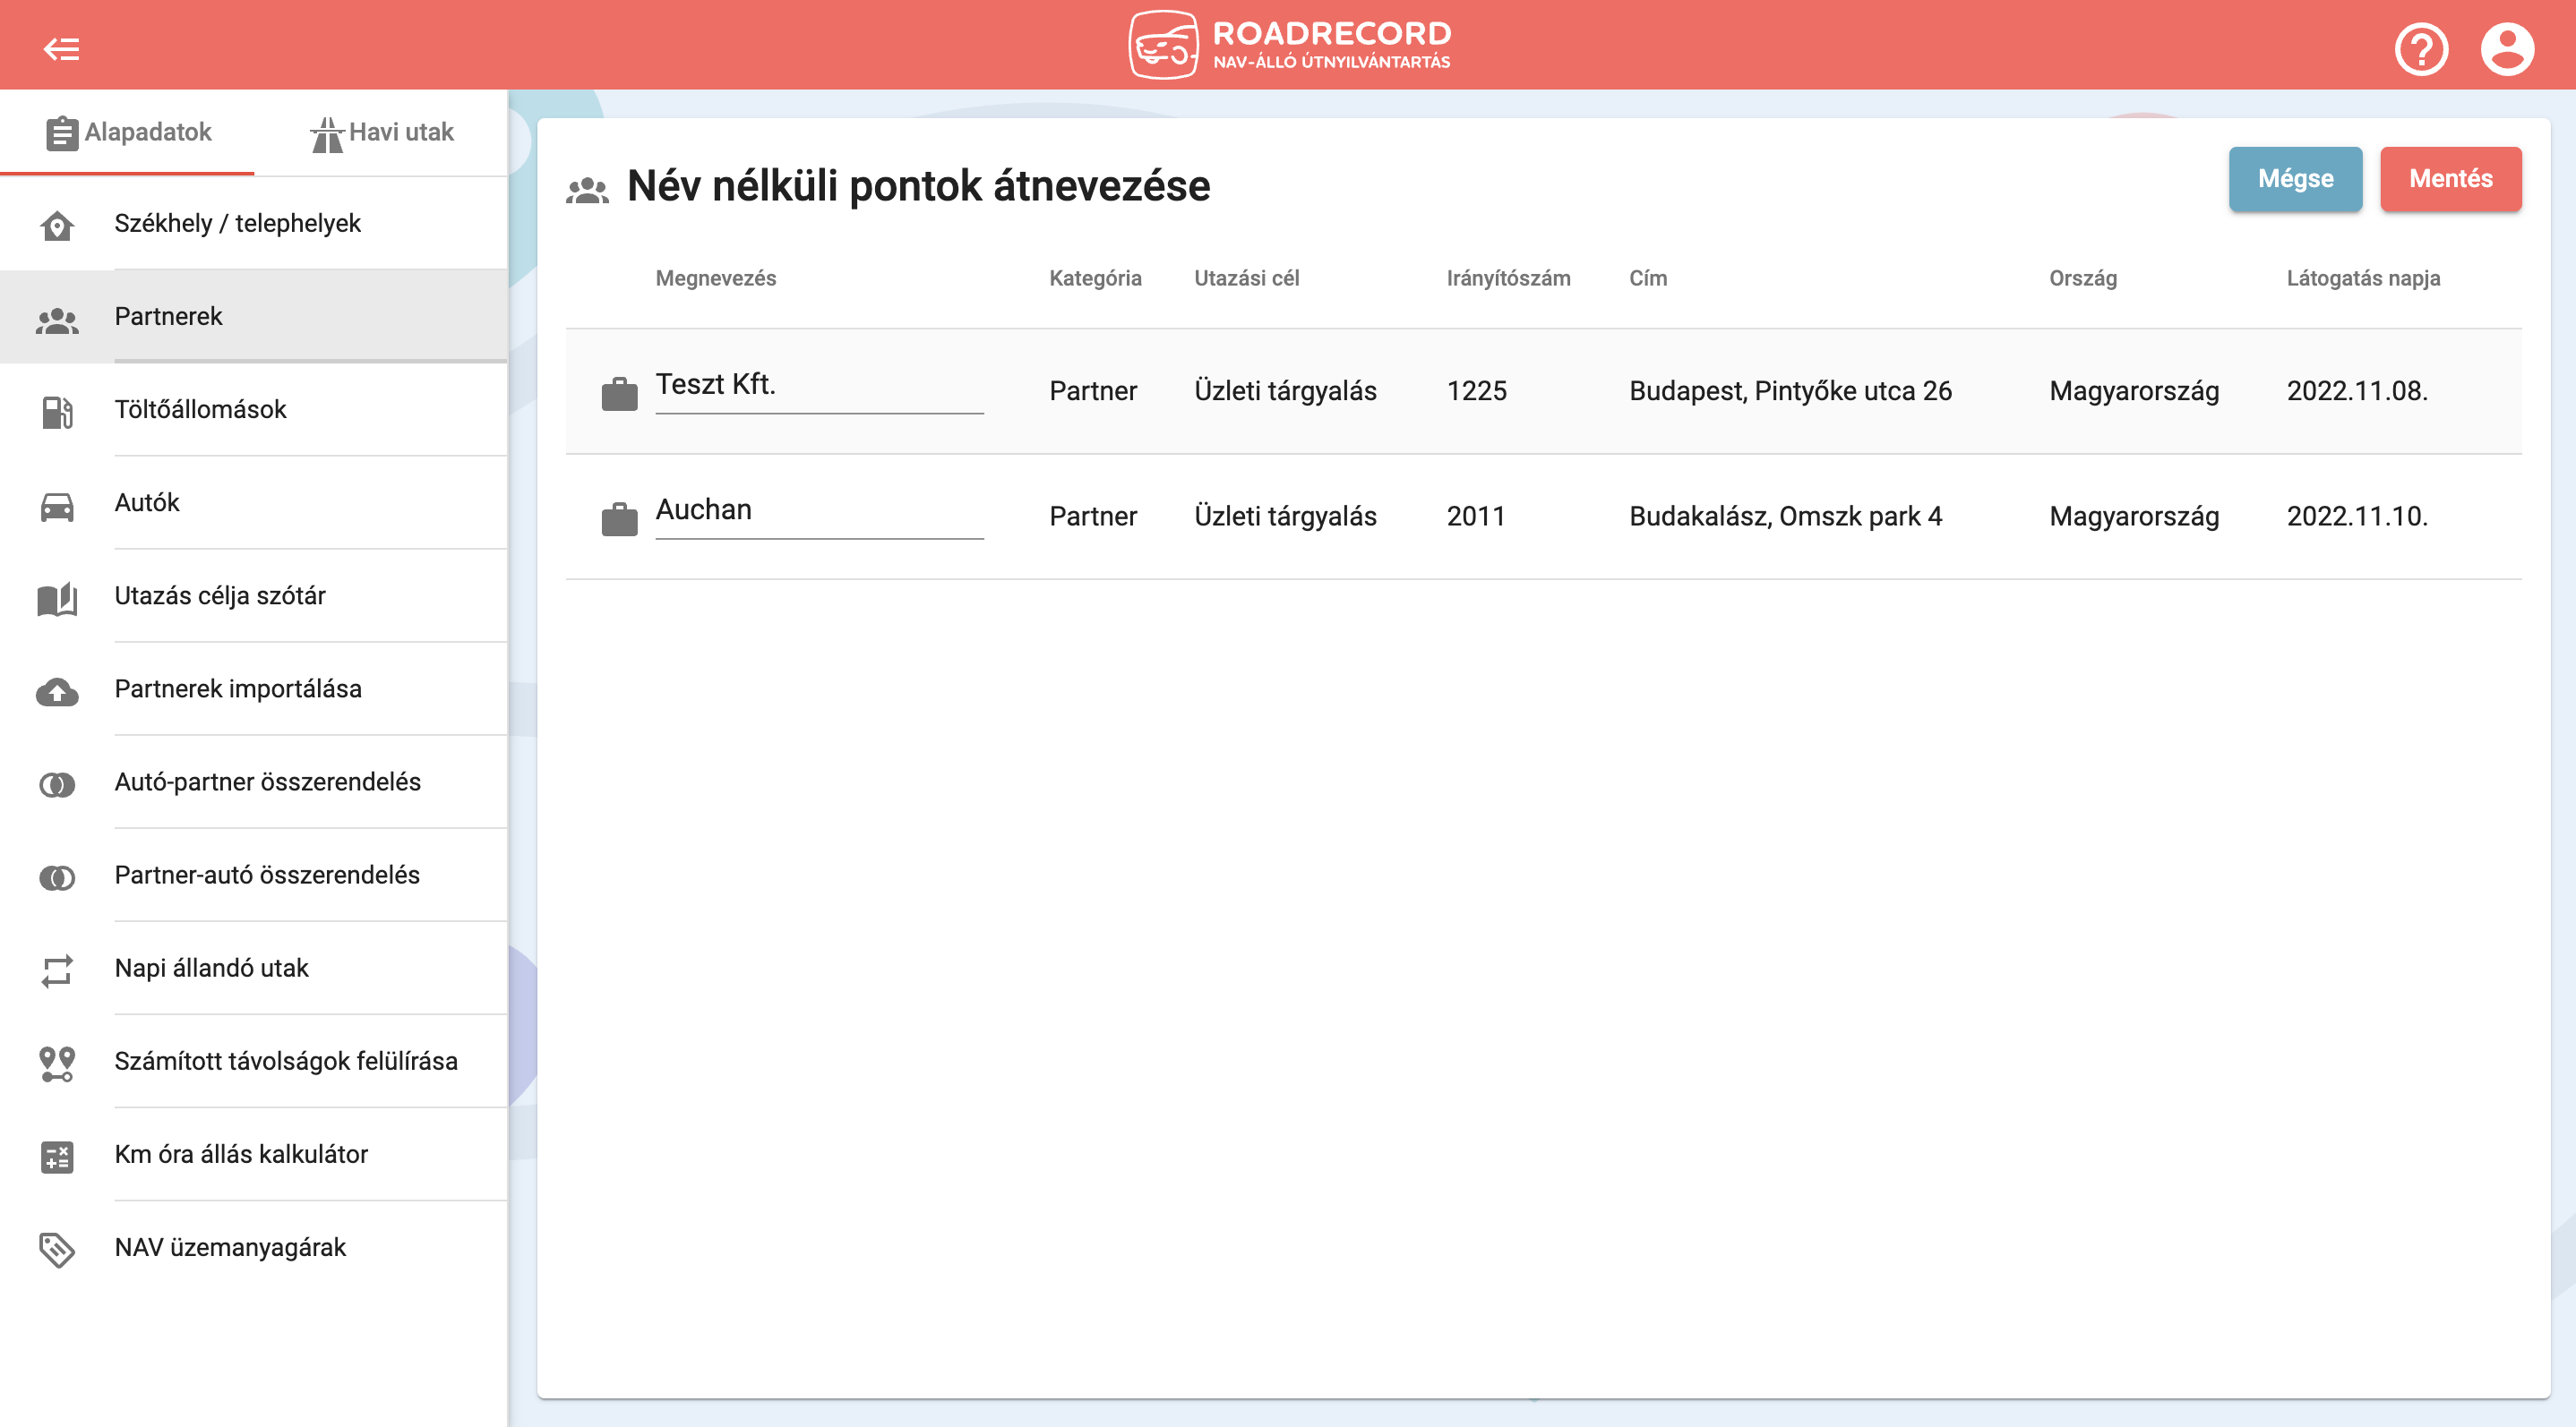Click the Km óra állás calculator icon

tap(57, 1156)
